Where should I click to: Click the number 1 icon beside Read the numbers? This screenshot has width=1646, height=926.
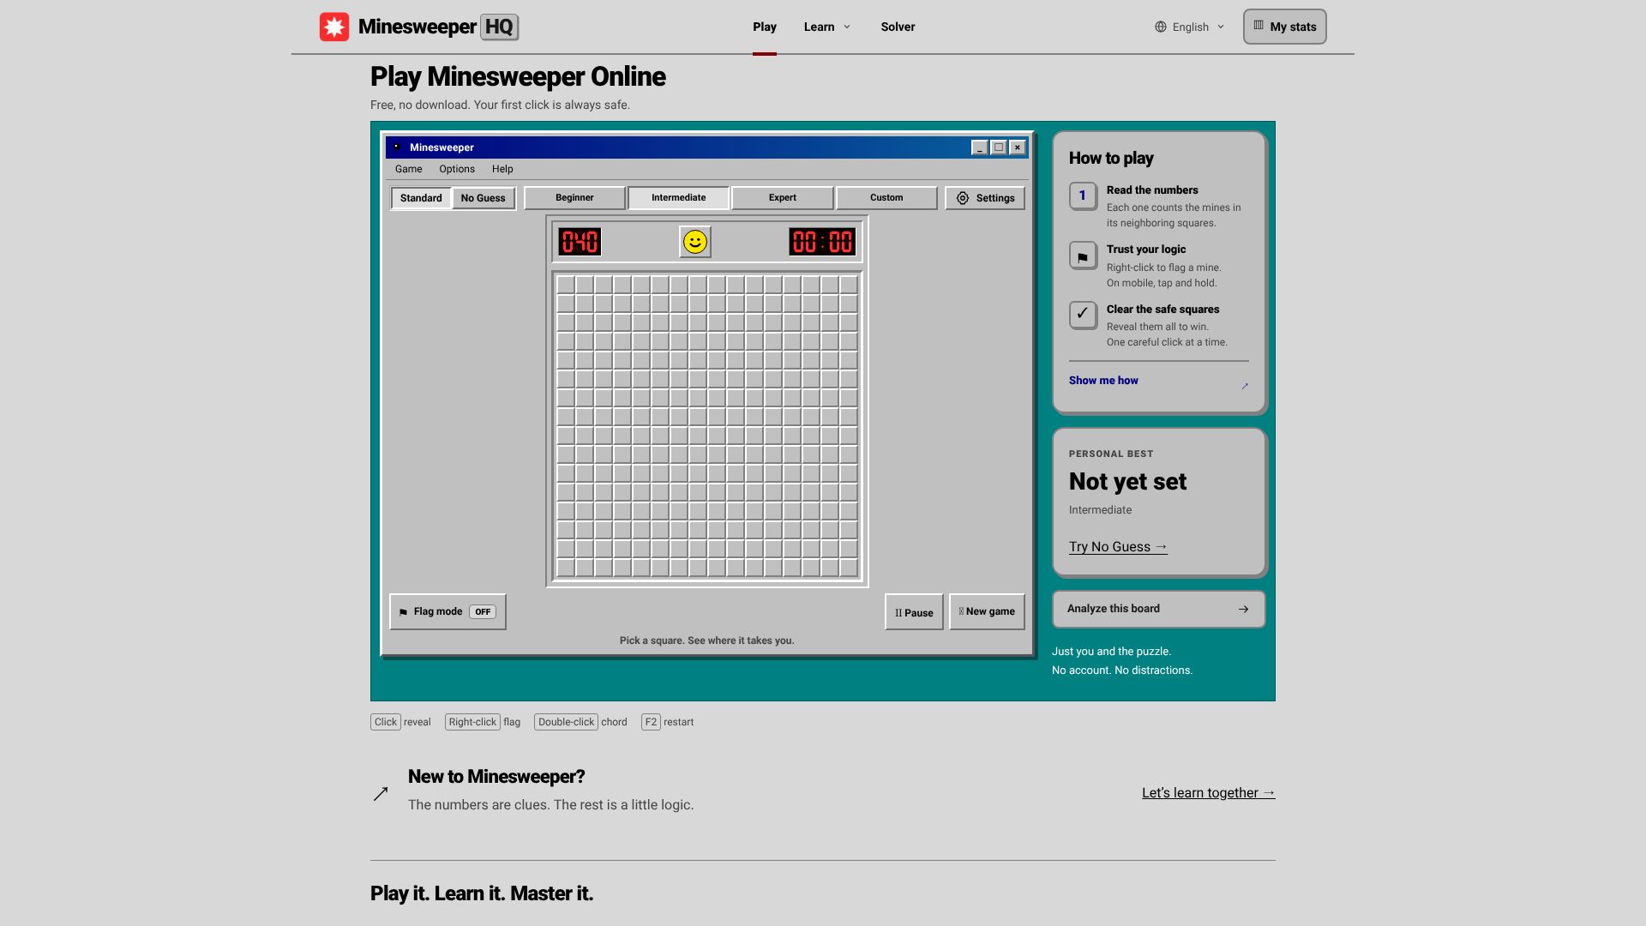(x=1083, y=195)
